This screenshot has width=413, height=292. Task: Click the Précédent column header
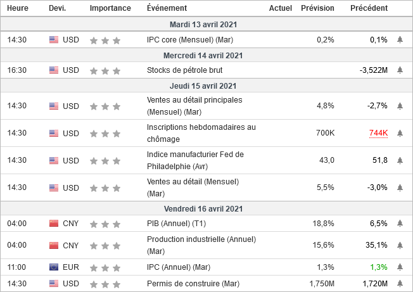[369, 8]
